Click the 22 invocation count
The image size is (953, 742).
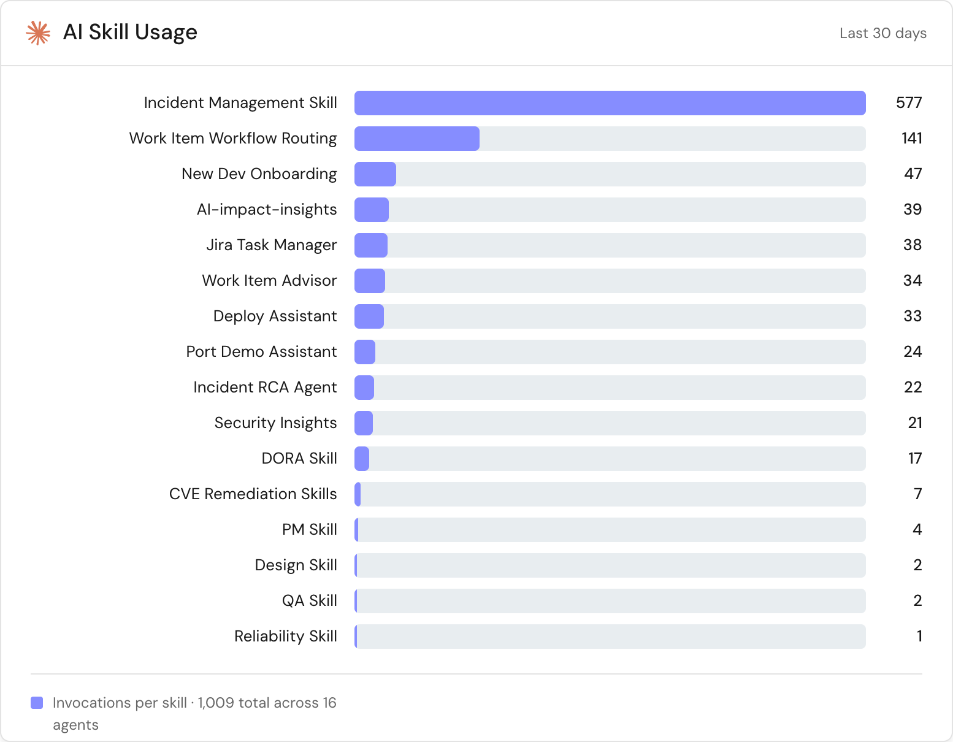[x=913, y=388]
